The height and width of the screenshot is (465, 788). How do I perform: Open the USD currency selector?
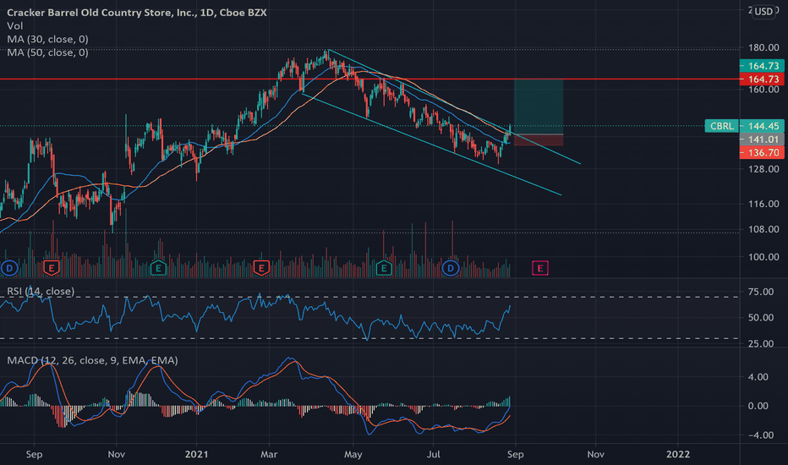[x=763, y=12]
